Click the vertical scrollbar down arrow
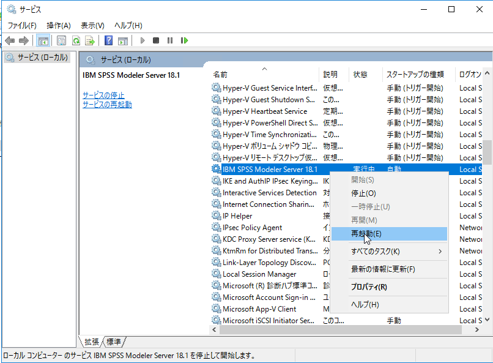Image resolution: width=493 pixels, height=363 pixels. 487,320
